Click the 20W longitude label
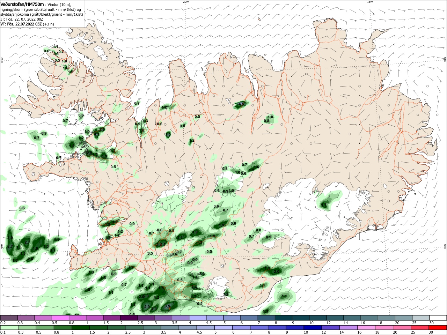447x335 pixels. pyautogui.click(x=186, y=2)
